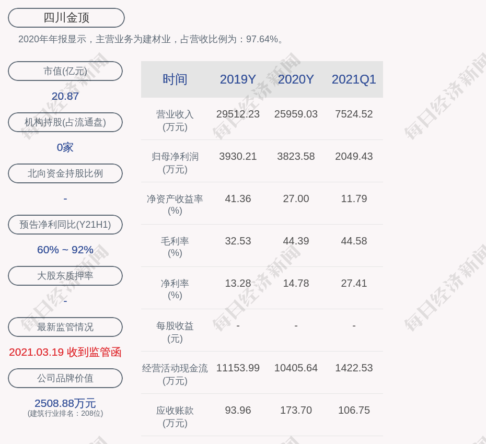This screenshot has width=486, height=444.
Task: Click the 营业收入(万元) row label
Action: tap(175, 120)
